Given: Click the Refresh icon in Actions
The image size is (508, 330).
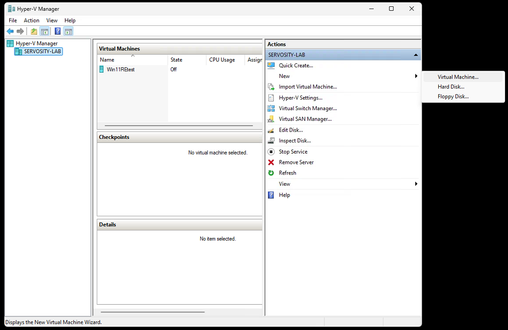Looking at the screenshot, I should click(271, 173).
